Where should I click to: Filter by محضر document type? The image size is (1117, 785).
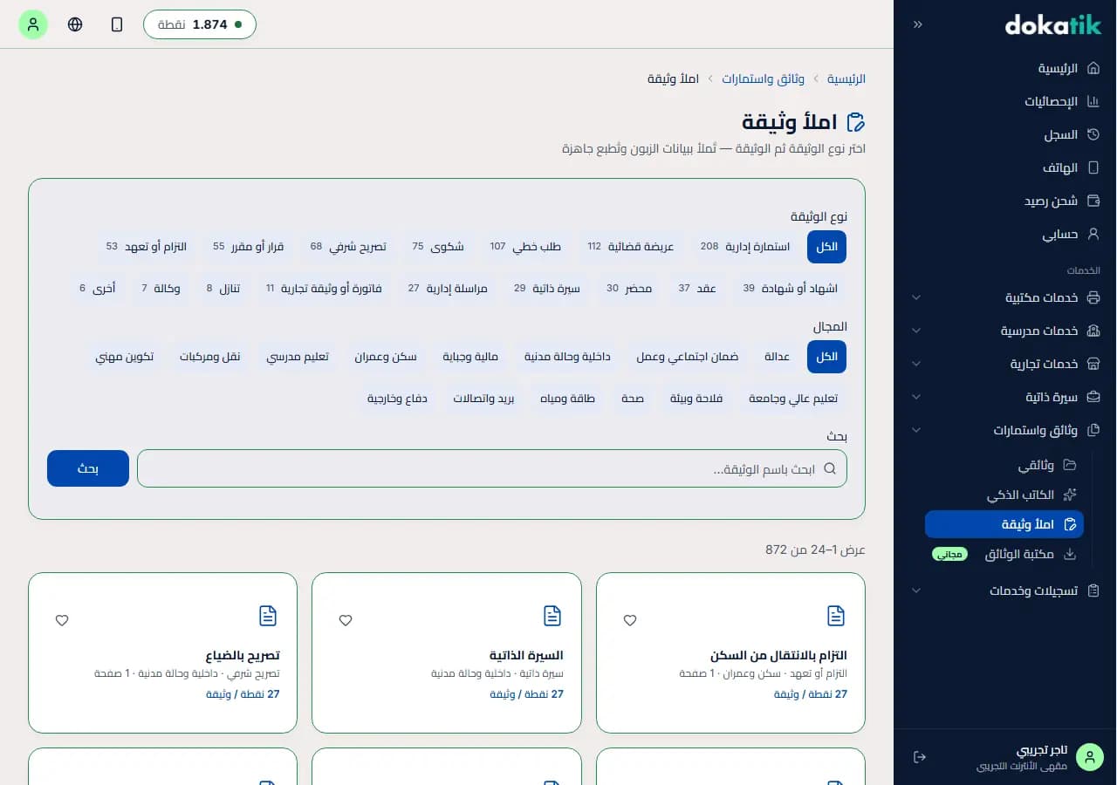click(x=629, y=288)
